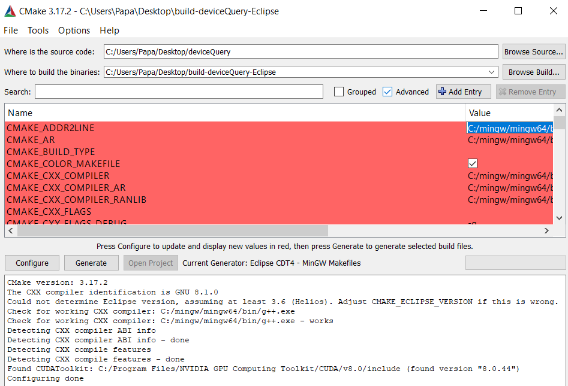Open the Options menu
This screenshot has width=568, height=386.
[x=74, y=30]
